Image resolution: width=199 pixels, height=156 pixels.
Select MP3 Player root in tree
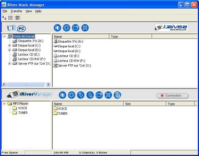pos(20,104)
